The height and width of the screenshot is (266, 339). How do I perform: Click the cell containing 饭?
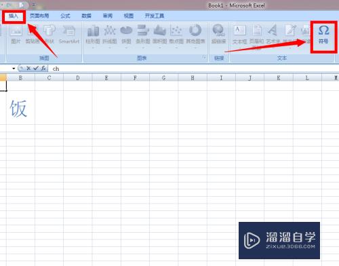click(20, 108)
